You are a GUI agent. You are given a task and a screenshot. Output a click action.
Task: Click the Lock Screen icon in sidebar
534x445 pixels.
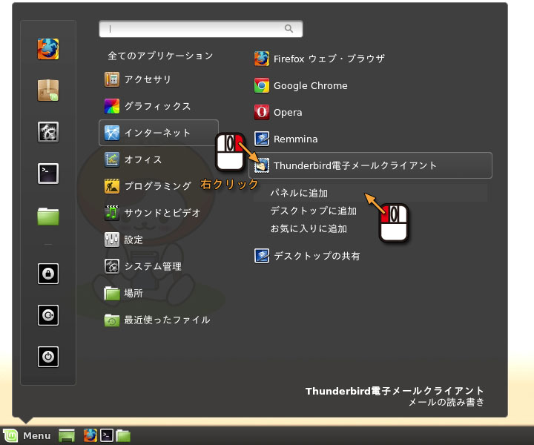tap(48, 274)
